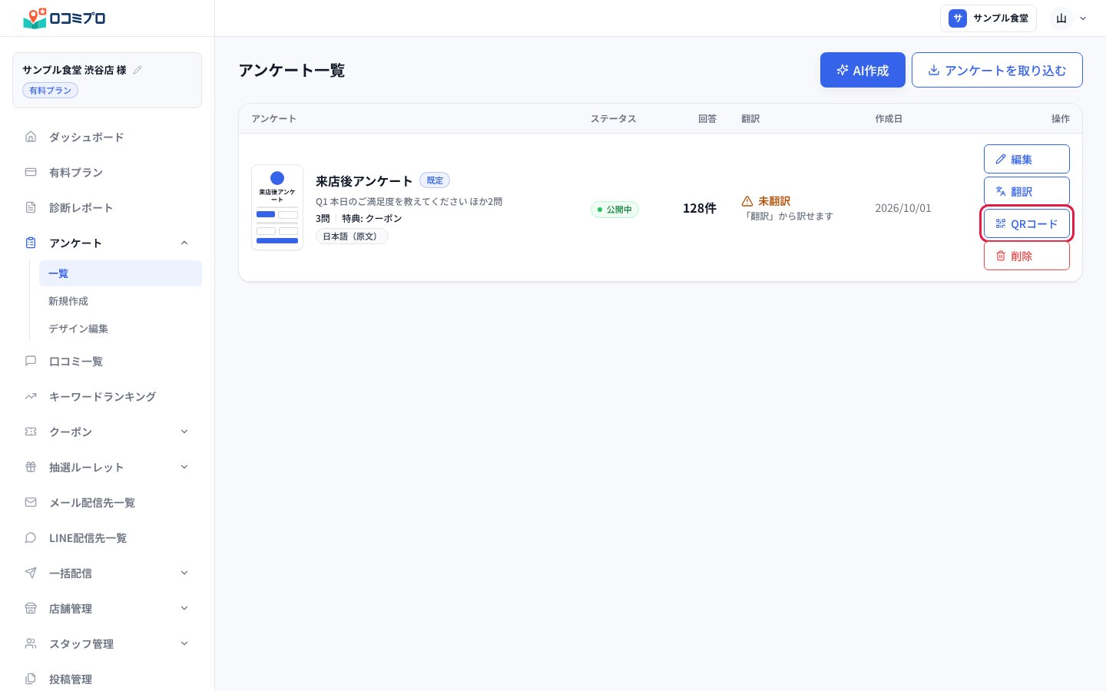The width and height of the screenshot is (1106, 691).
Task: Click the キーワードランキング trend icon
Action: tap(31, 396)
